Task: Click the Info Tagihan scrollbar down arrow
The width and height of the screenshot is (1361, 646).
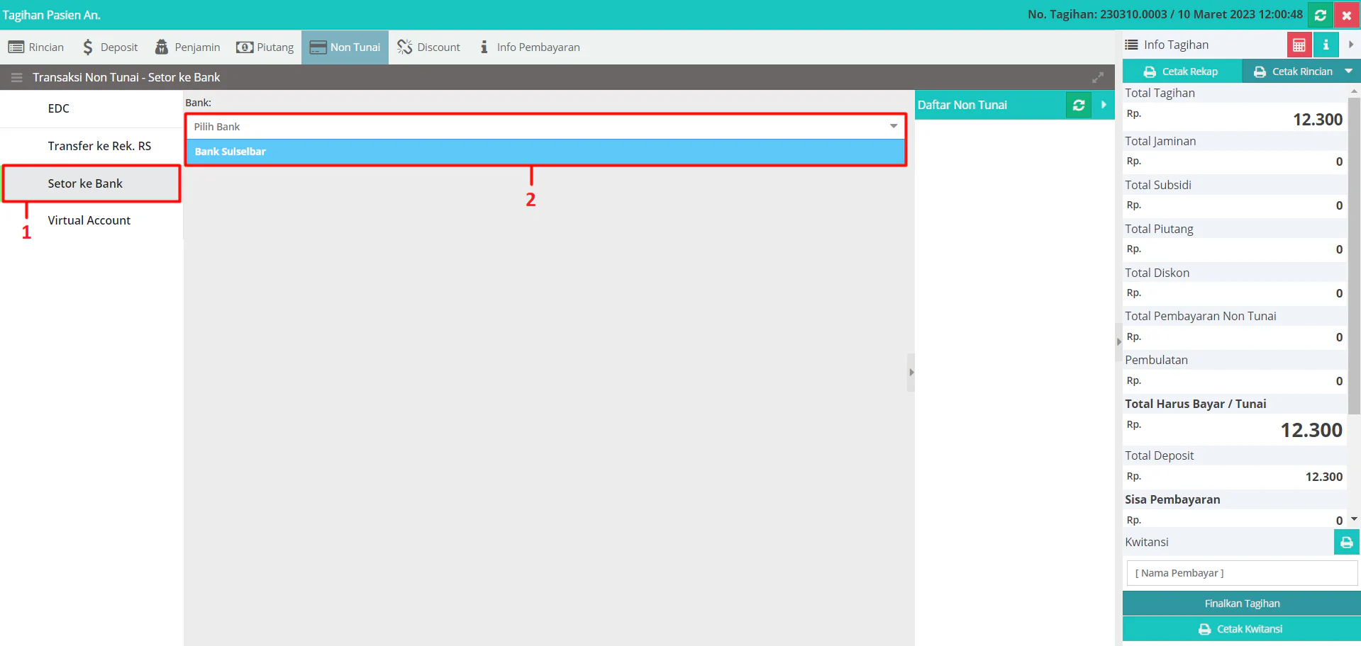Action: [1354, 519]
